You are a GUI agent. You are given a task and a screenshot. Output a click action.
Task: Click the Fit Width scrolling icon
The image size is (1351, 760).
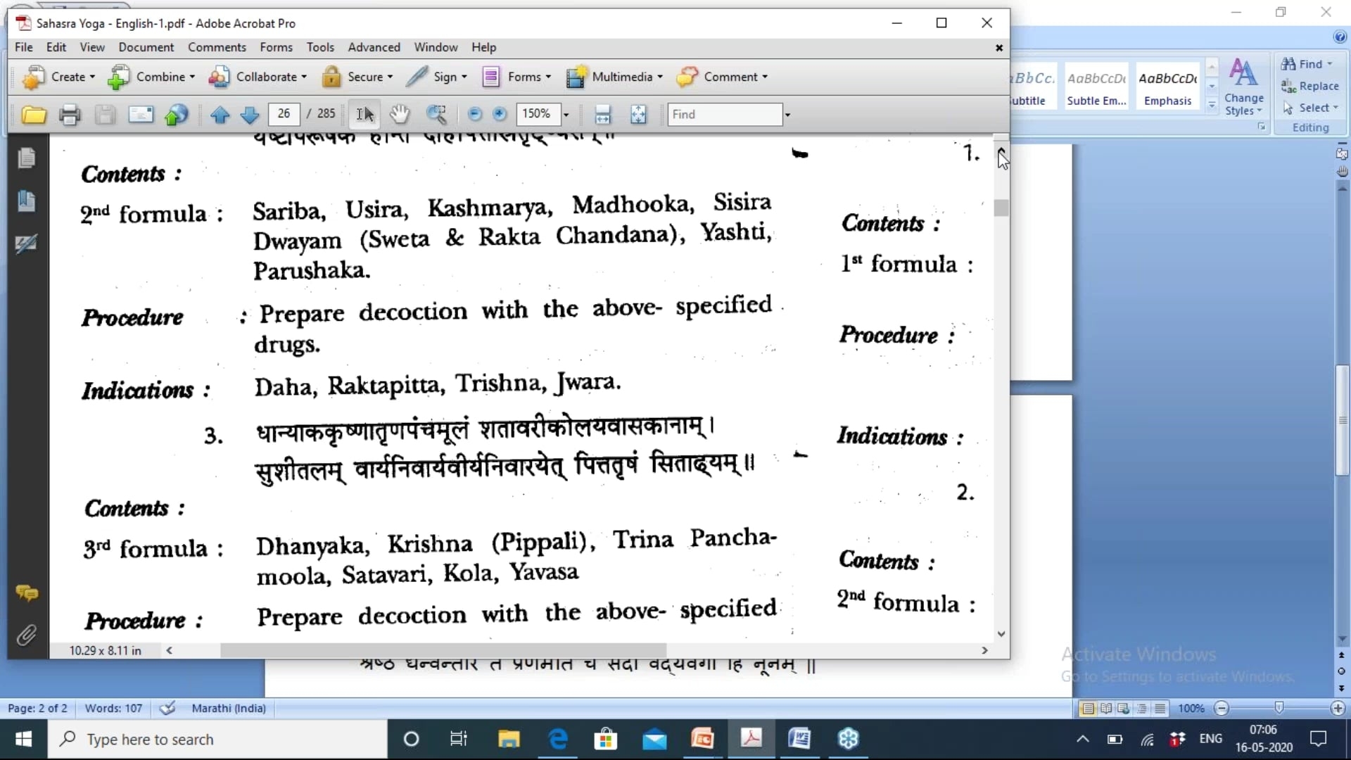pos(603,114)
